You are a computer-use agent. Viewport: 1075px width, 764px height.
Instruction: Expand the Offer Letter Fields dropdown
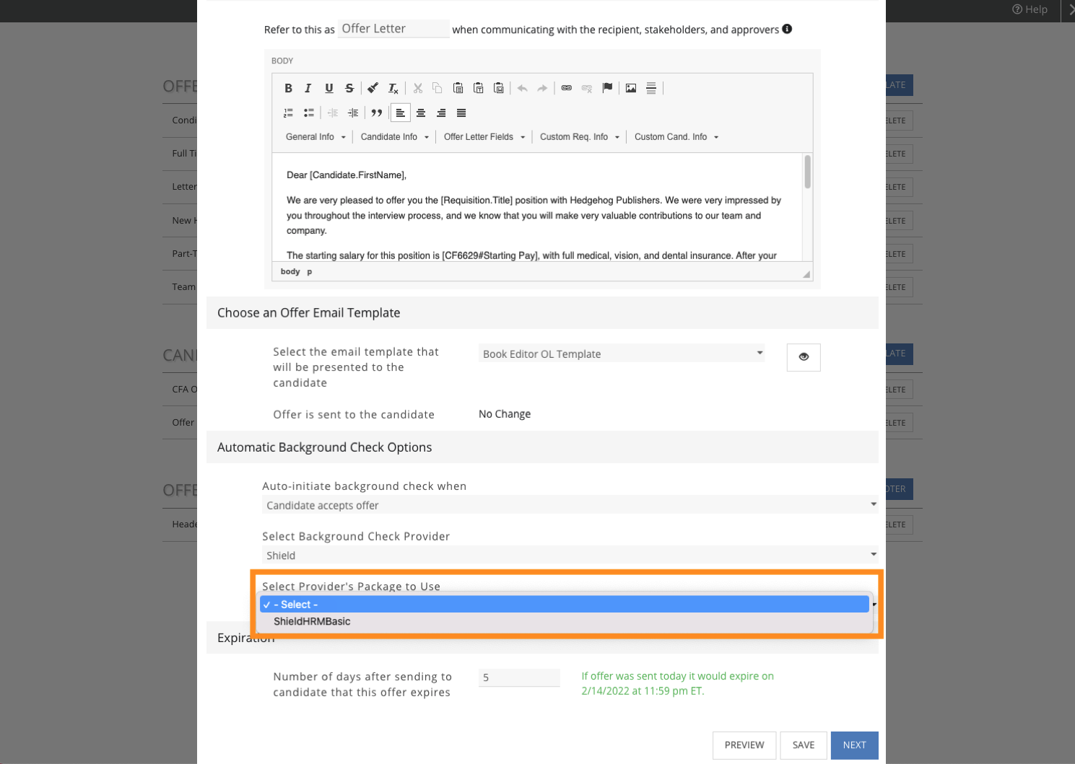[484, 137]
